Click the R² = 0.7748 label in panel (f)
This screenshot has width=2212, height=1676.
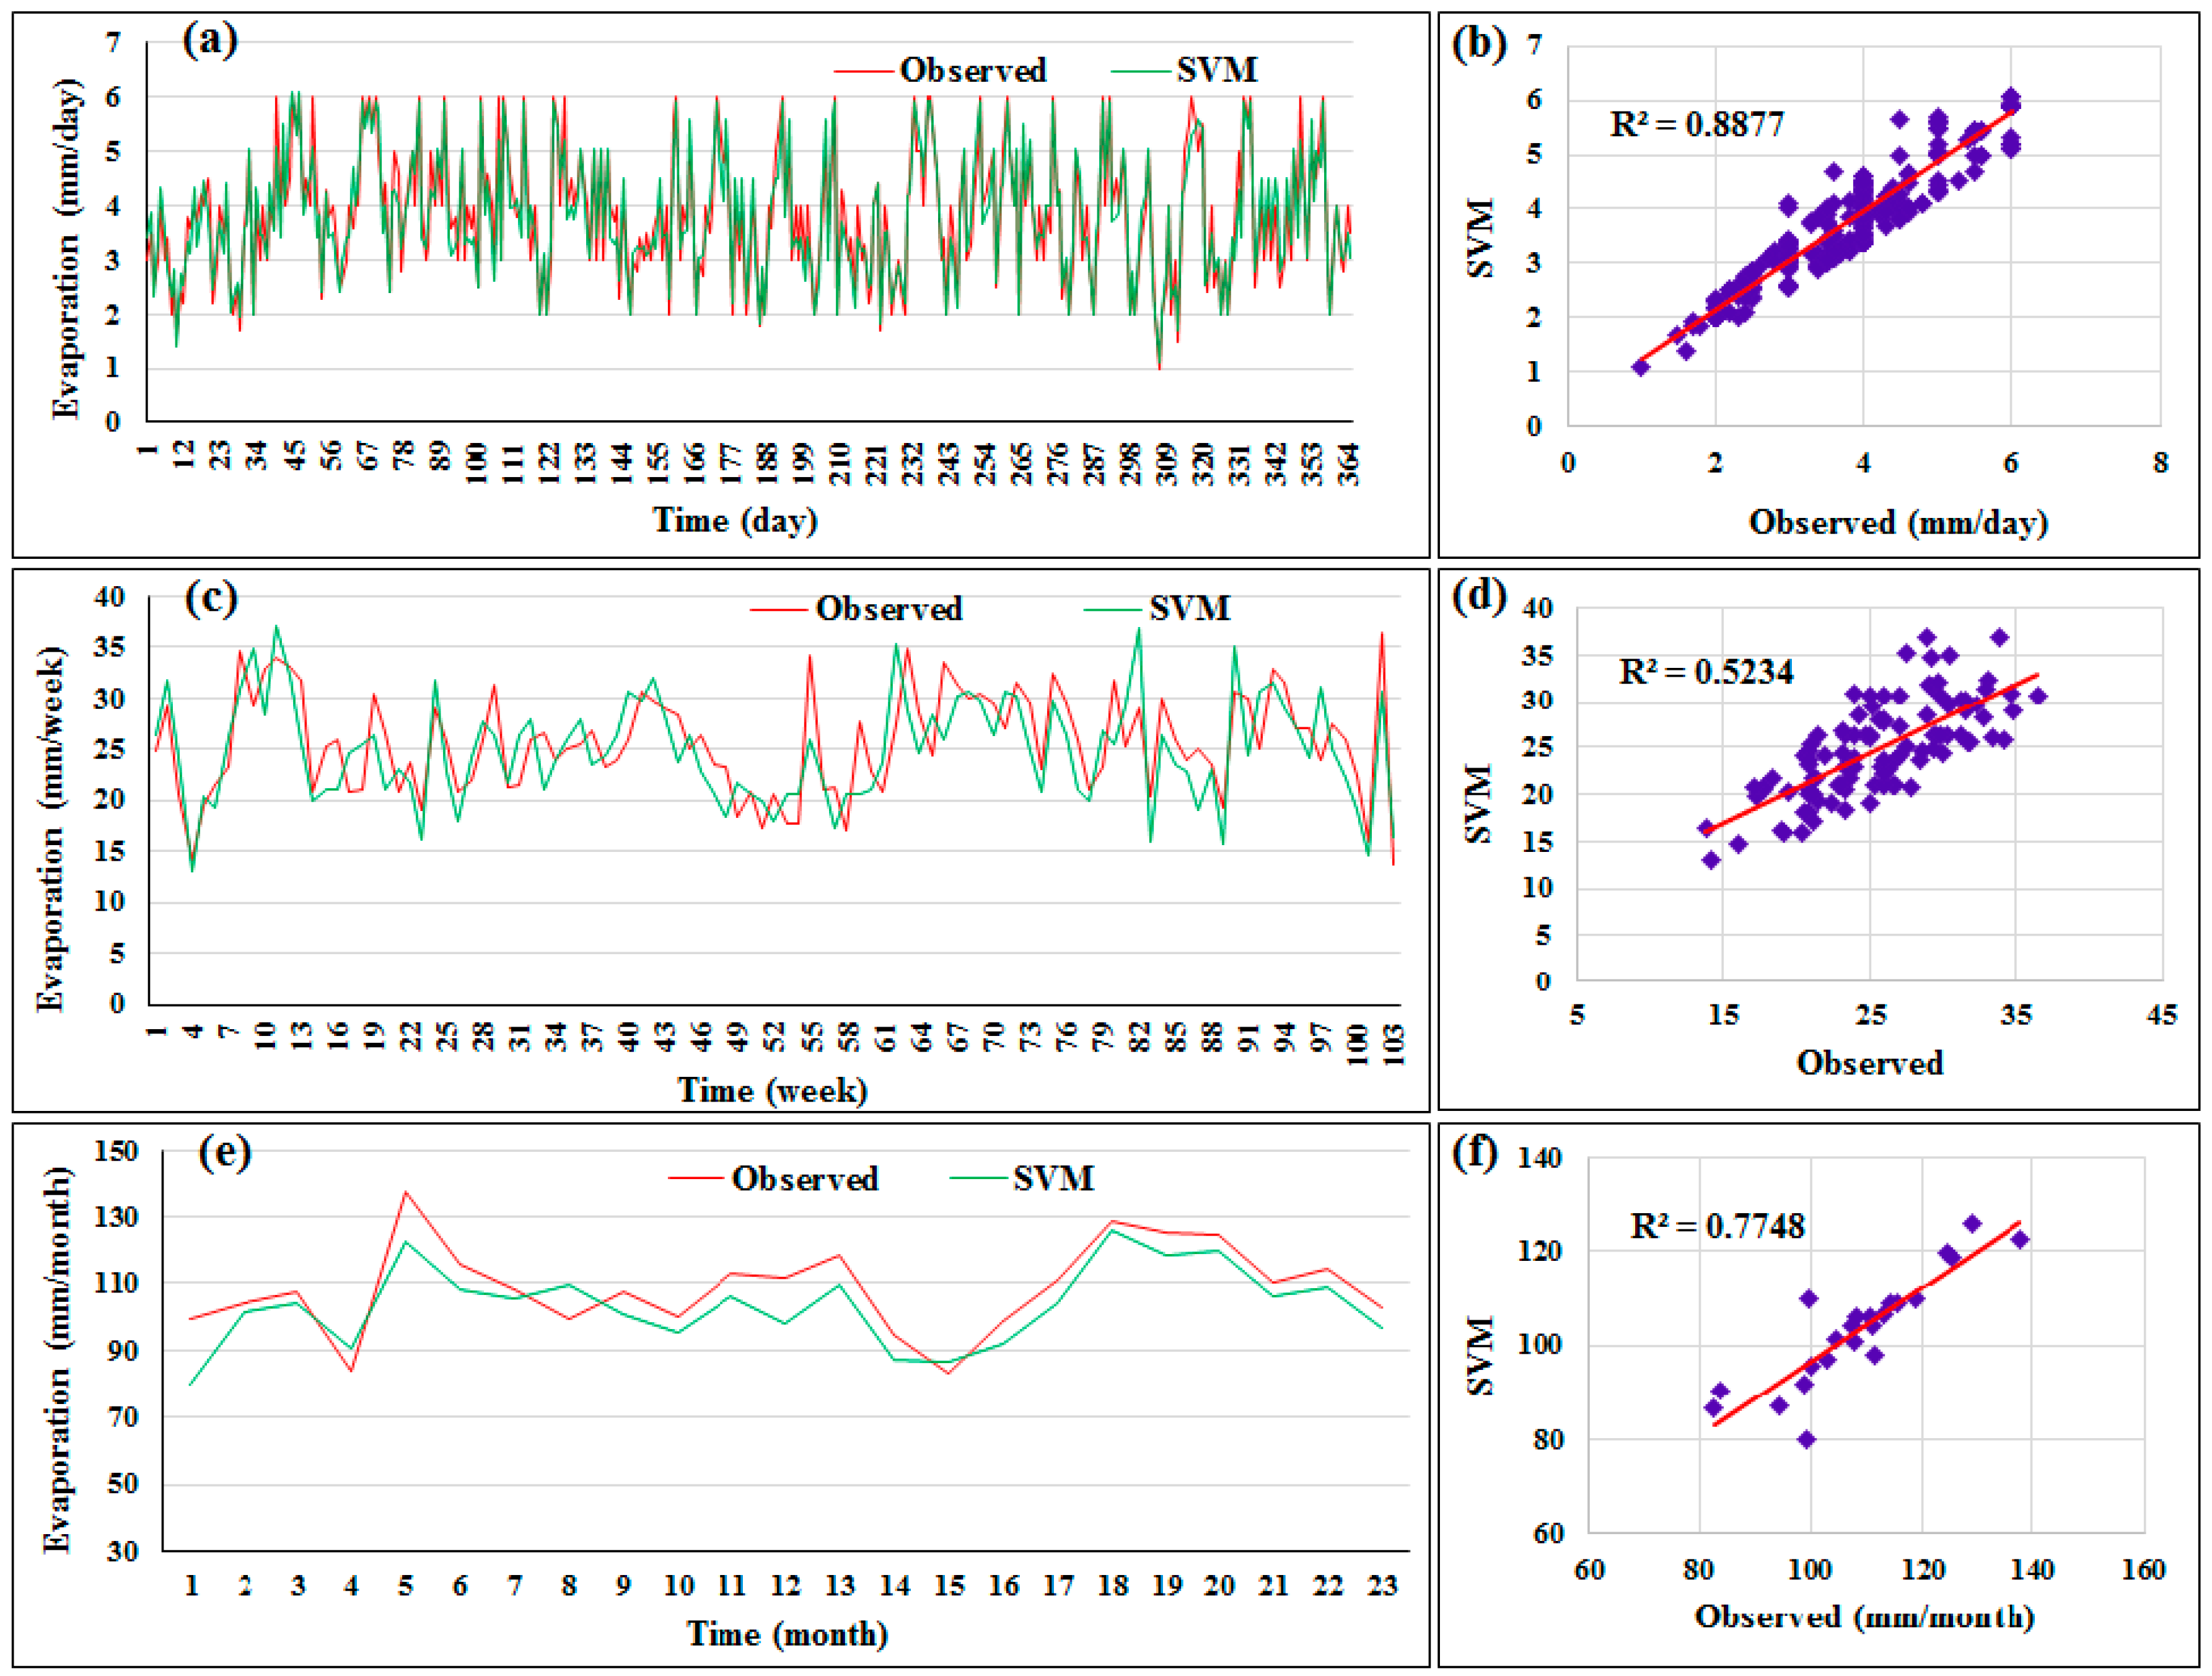pos(1717,1225)
